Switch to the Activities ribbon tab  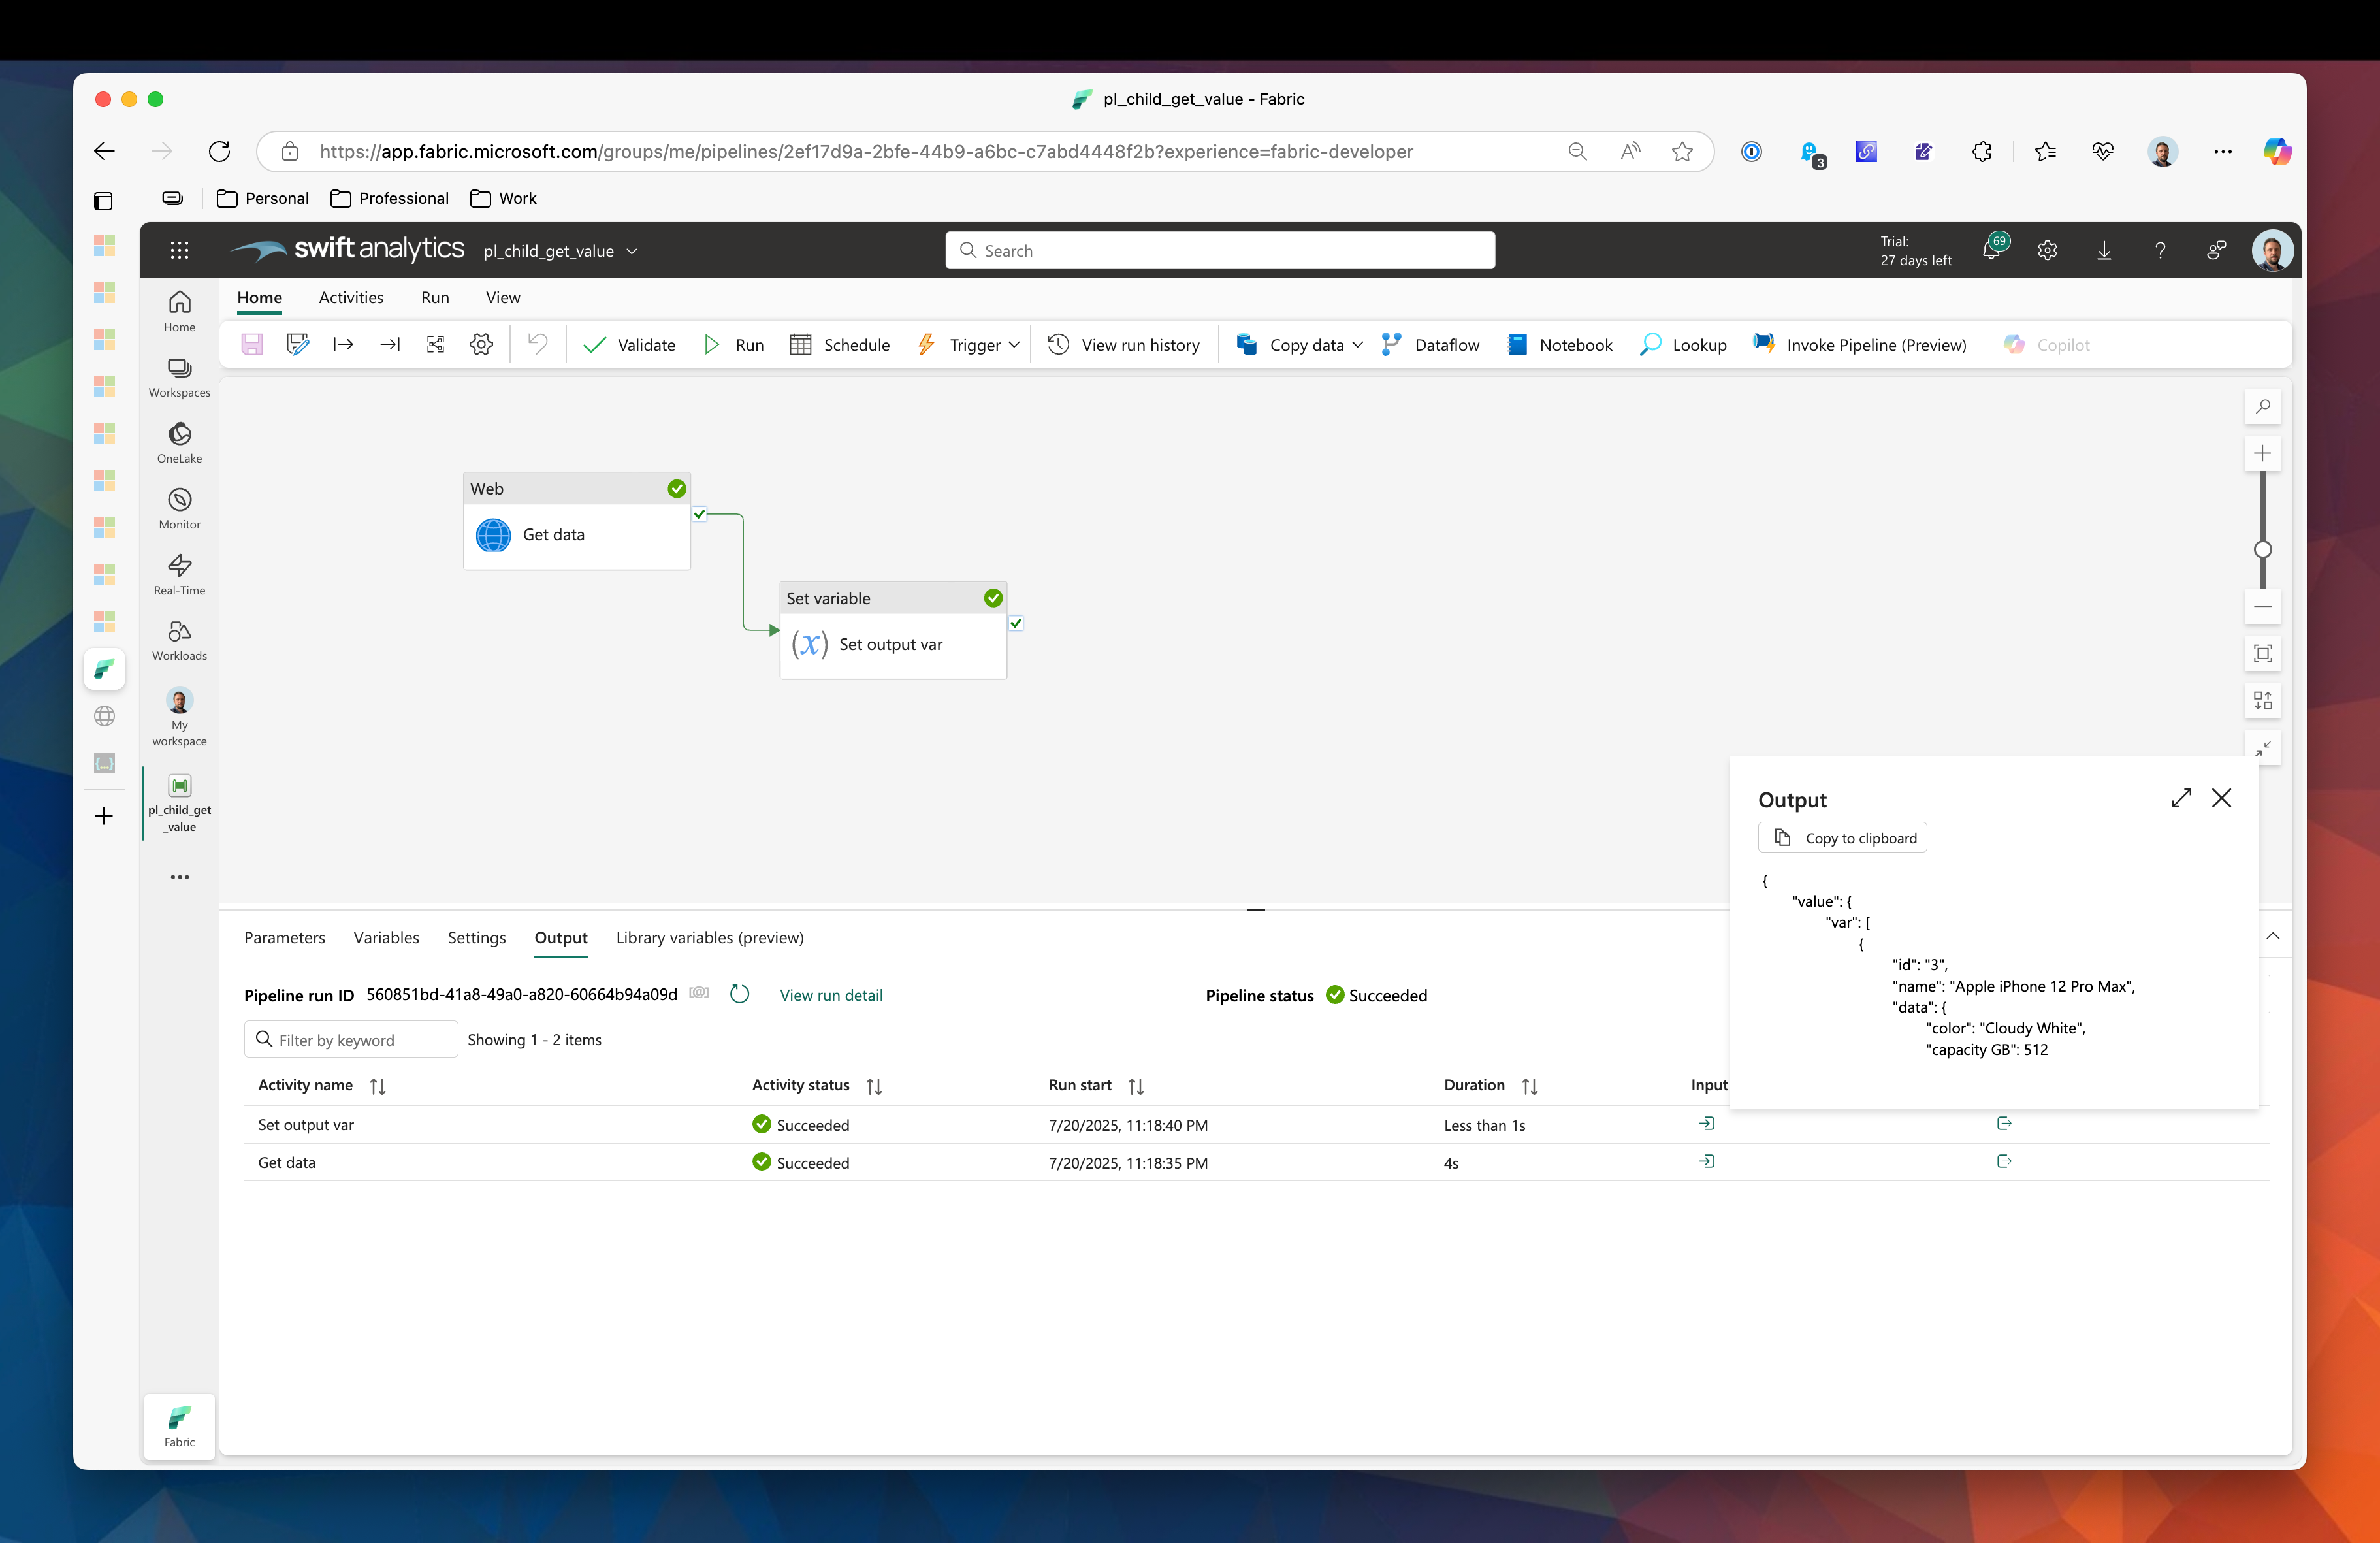(x=351, y=297)
